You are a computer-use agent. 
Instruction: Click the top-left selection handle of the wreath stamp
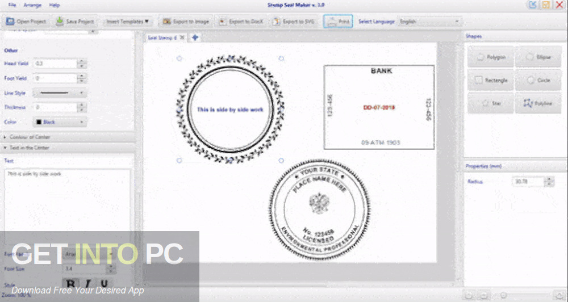point(179,58)
